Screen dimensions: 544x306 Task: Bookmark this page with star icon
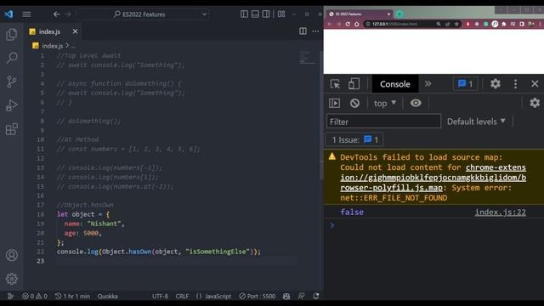coord(457,24)
